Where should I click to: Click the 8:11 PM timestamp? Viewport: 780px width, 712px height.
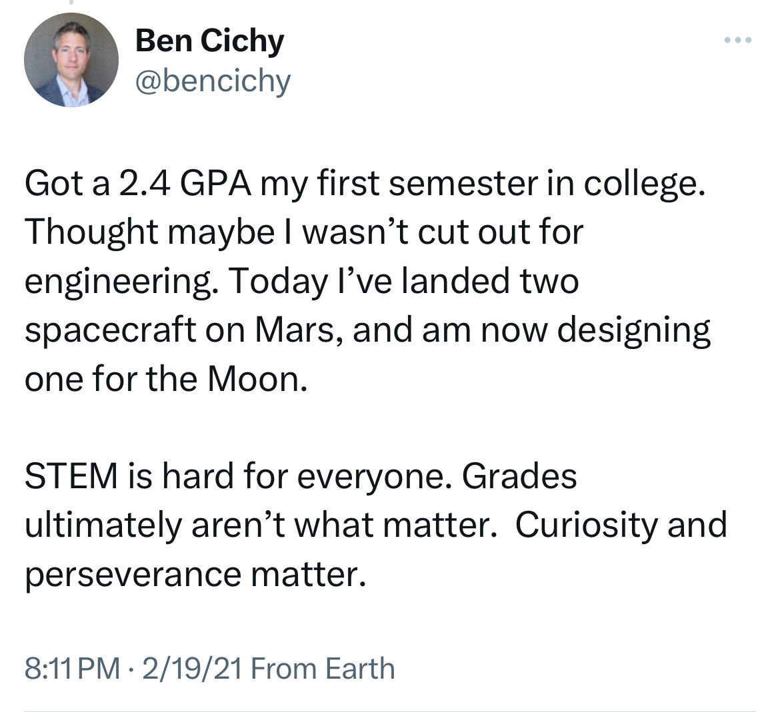click(73, 668)
